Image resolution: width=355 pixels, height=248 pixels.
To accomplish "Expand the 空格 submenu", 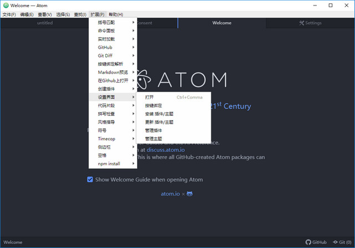I will pyautogui.click(x=113, y=156).
